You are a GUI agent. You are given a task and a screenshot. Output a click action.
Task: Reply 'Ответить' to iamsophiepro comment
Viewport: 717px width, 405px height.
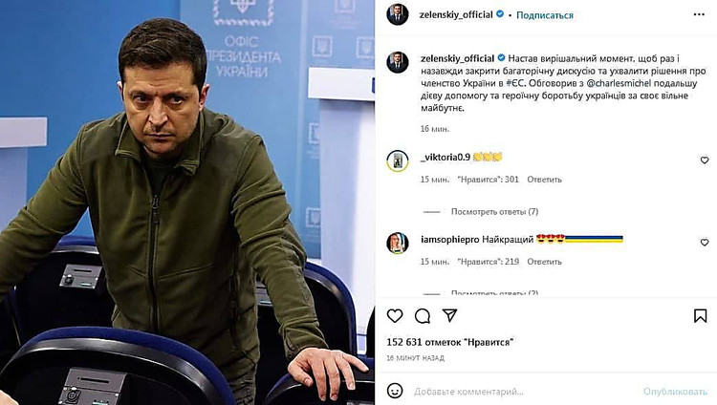(544, 262)
